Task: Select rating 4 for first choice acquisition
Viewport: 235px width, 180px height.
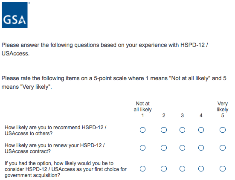Action: [x=201, y=169]
